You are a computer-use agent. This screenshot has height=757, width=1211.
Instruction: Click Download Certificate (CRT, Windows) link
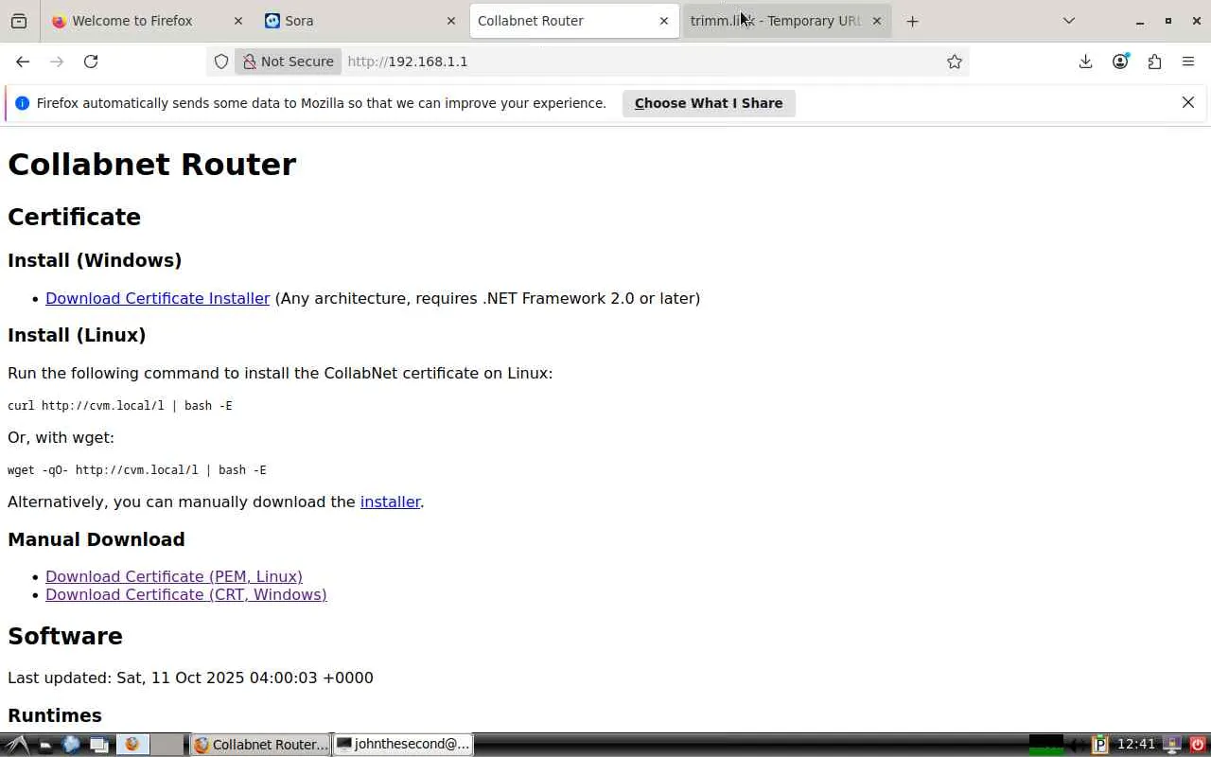(186, 594)
